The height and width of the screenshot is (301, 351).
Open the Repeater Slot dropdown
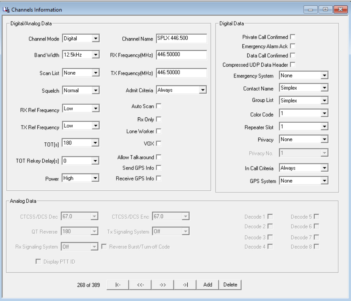325,127
